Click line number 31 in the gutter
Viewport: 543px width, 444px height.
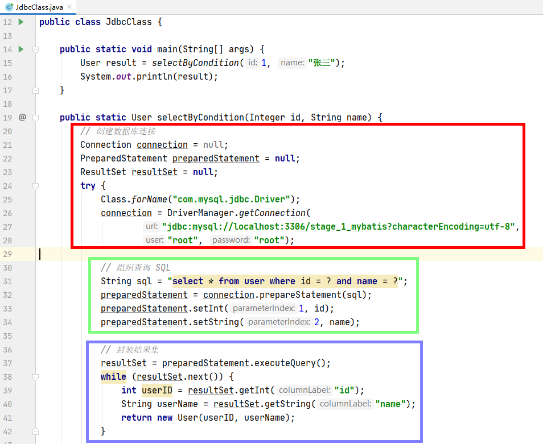pyautogui.click(x=7, y=281)
